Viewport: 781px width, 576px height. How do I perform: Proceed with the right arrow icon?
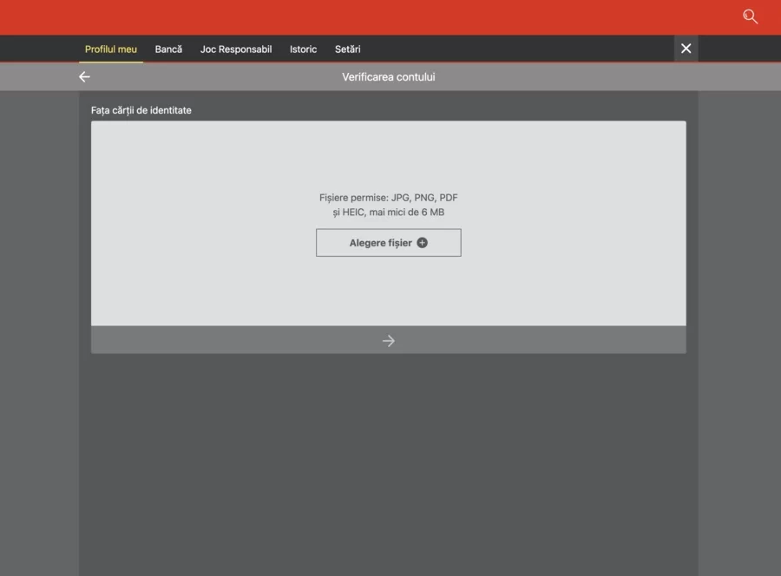389,341
